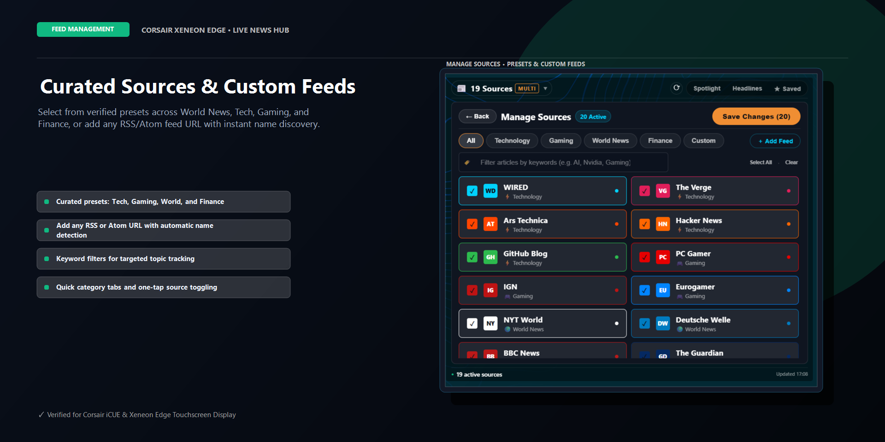Uncheck the WIRED source checkbox
885x442 pixels.
coord(472,191)
